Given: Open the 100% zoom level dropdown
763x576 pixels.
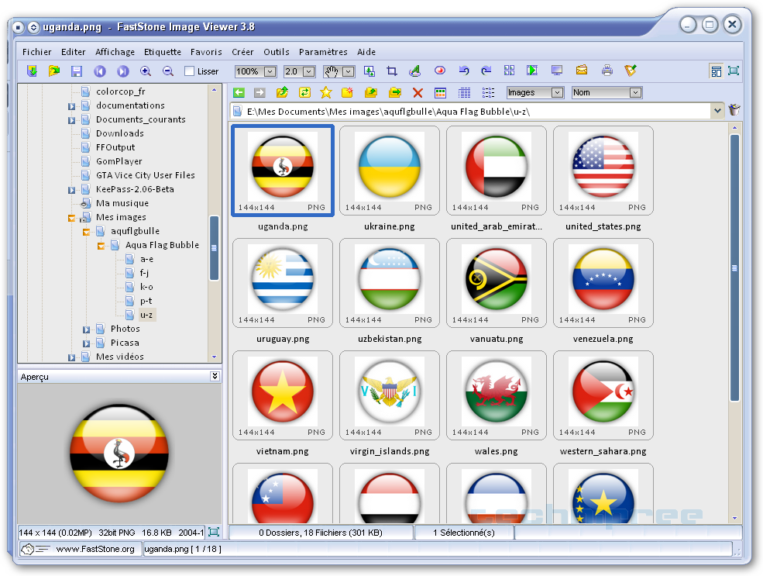Looking at the screenshot, I should [x=270, y=72].
